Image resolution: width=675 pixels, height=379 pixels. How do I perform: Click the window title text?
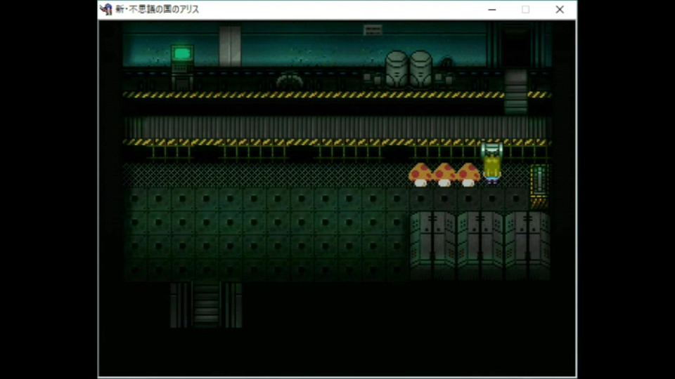pos(157,9)
